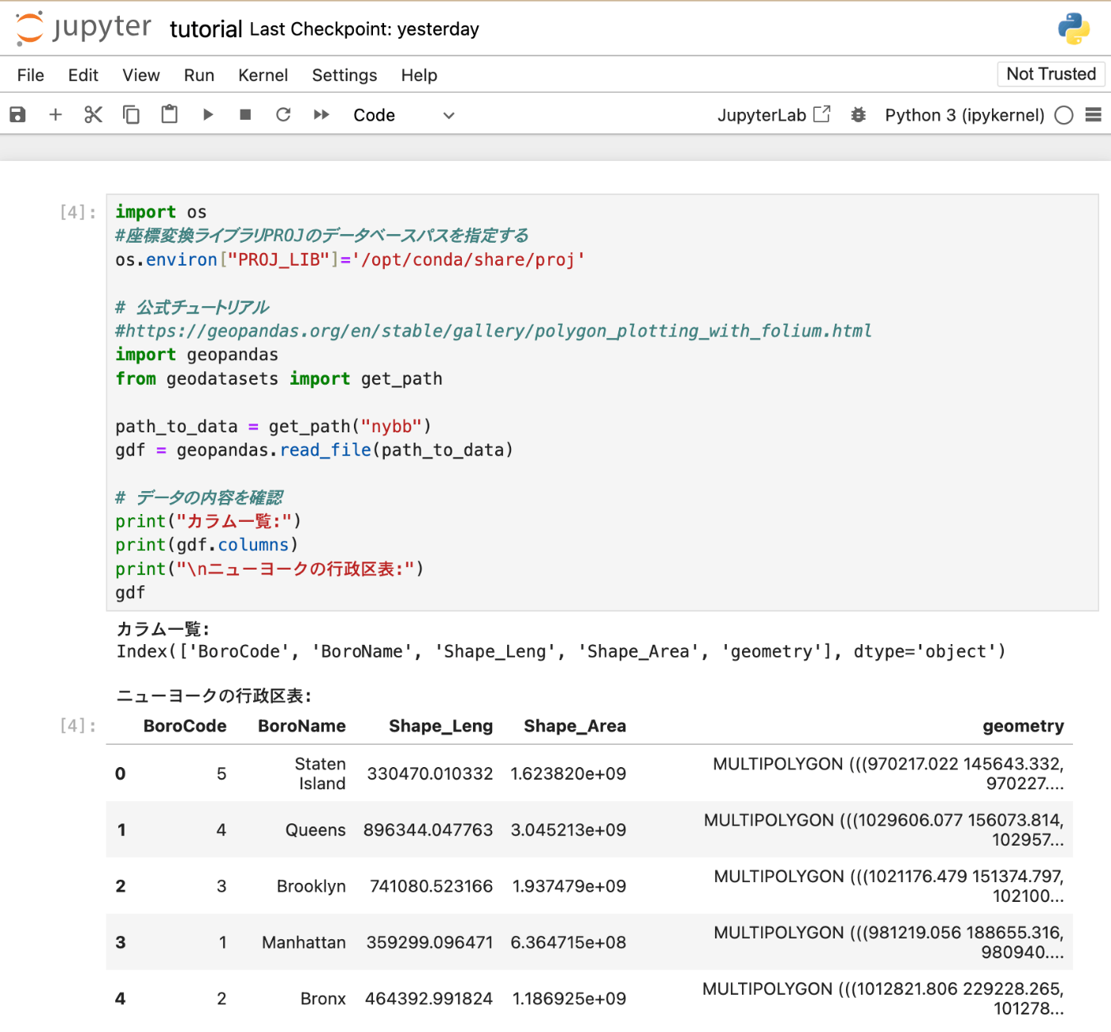Cut the selected cell with scissors icon
The height and width of the screenshot is (1032, 1111).
click(x=94, y=115)
